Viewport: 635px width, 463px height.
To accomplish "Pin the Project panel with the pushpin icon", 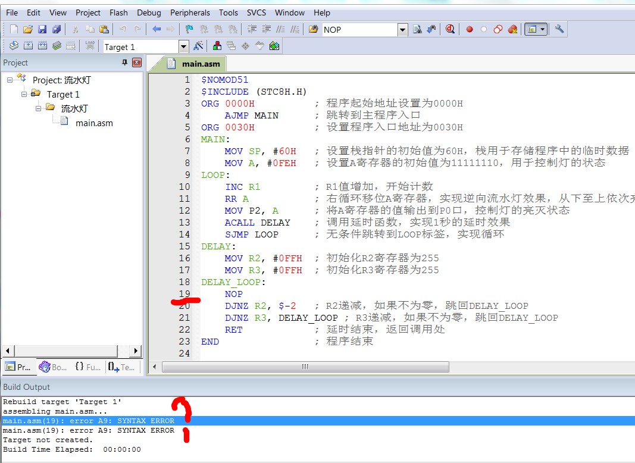I will [124, 62].
